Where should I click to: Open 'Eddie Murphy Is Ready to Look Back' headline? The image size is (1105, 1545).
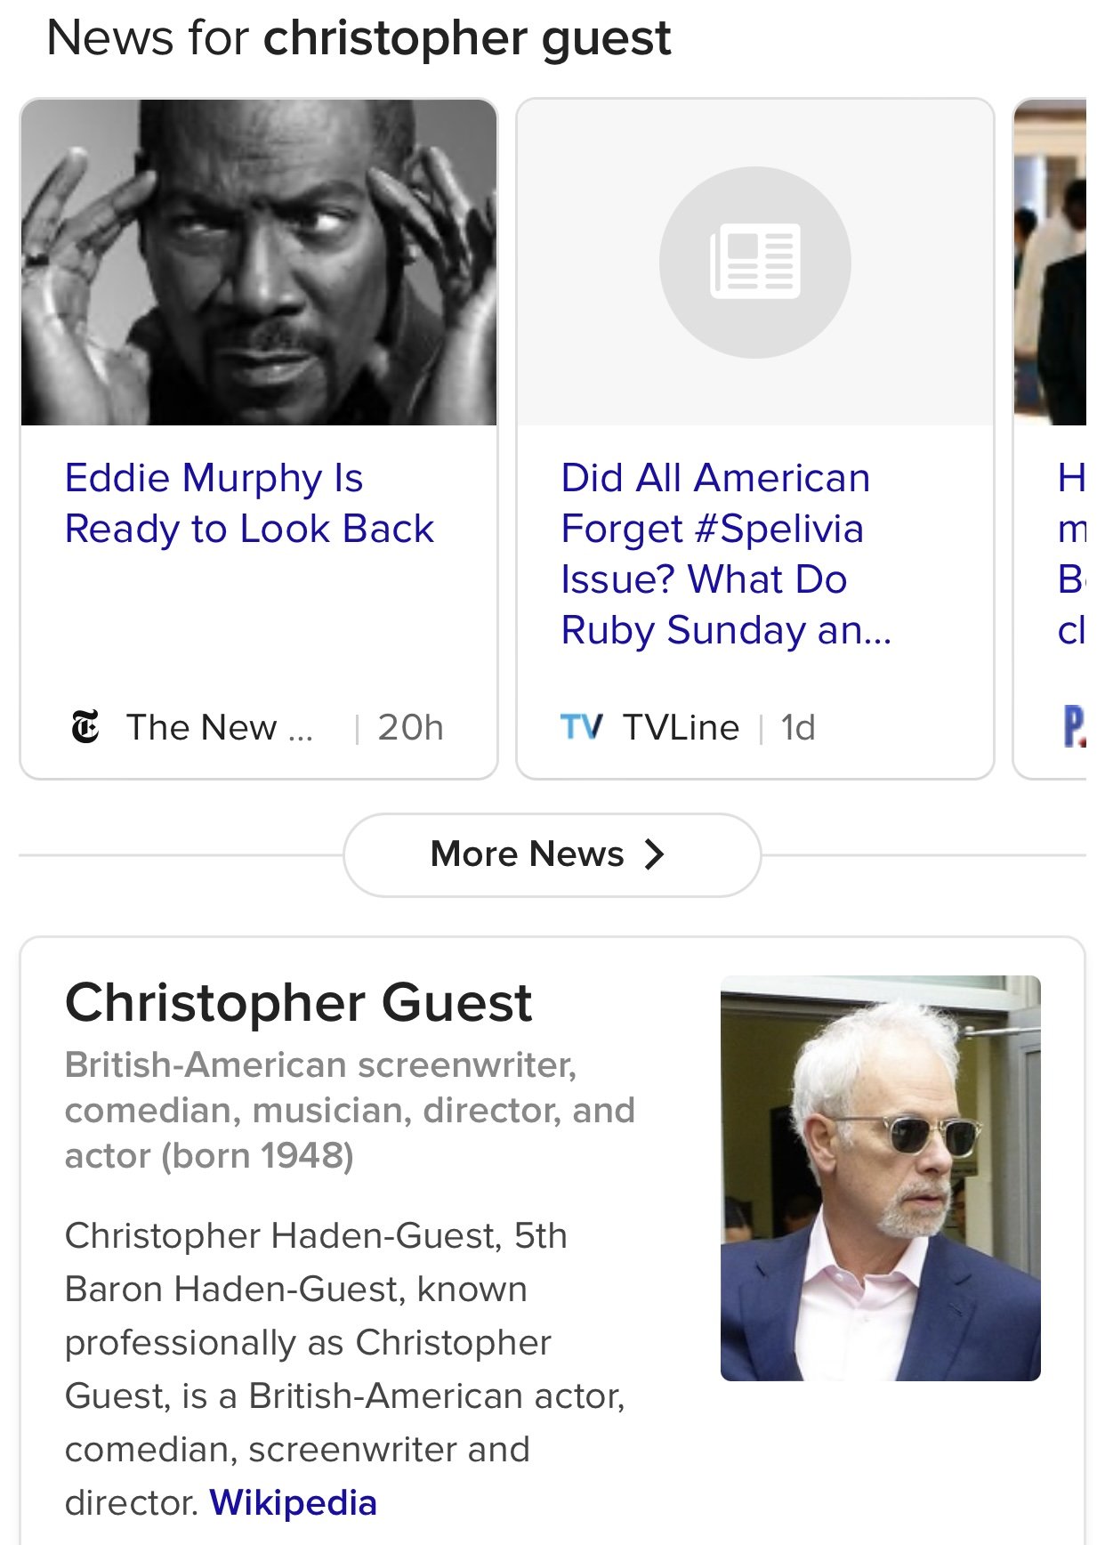click(249, 504)
